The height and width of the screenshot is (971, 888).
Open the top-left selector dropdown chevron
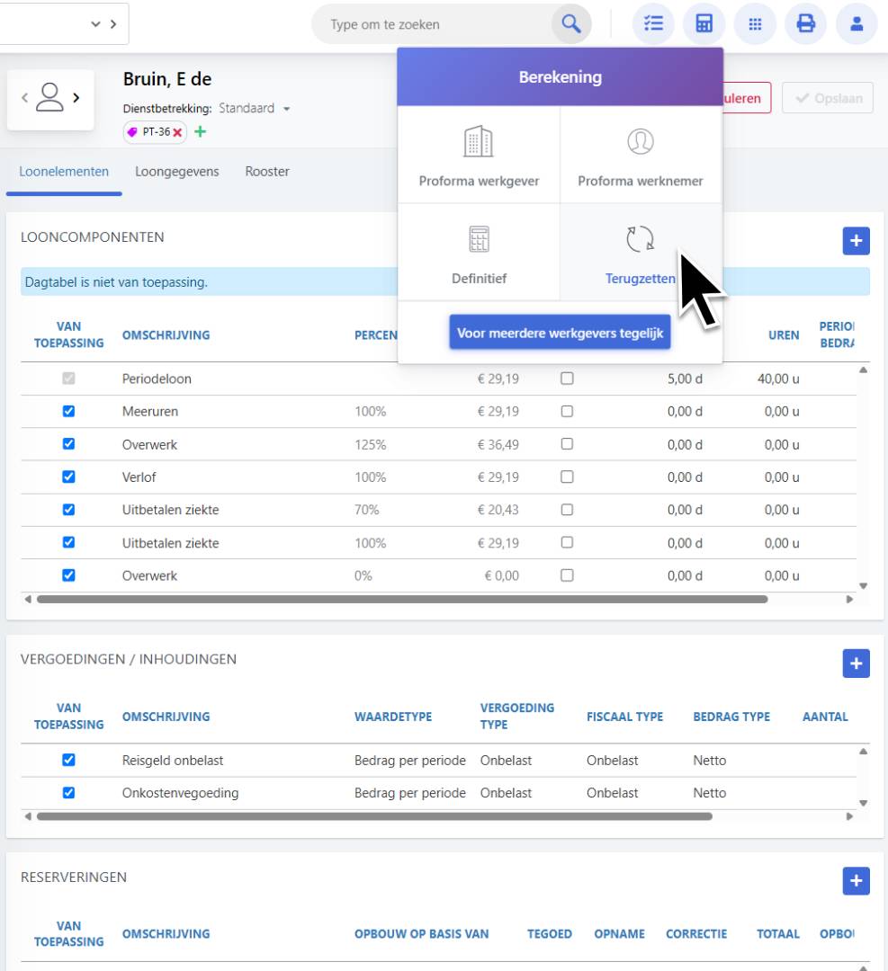pyautogui.click(x=96, y=24)
